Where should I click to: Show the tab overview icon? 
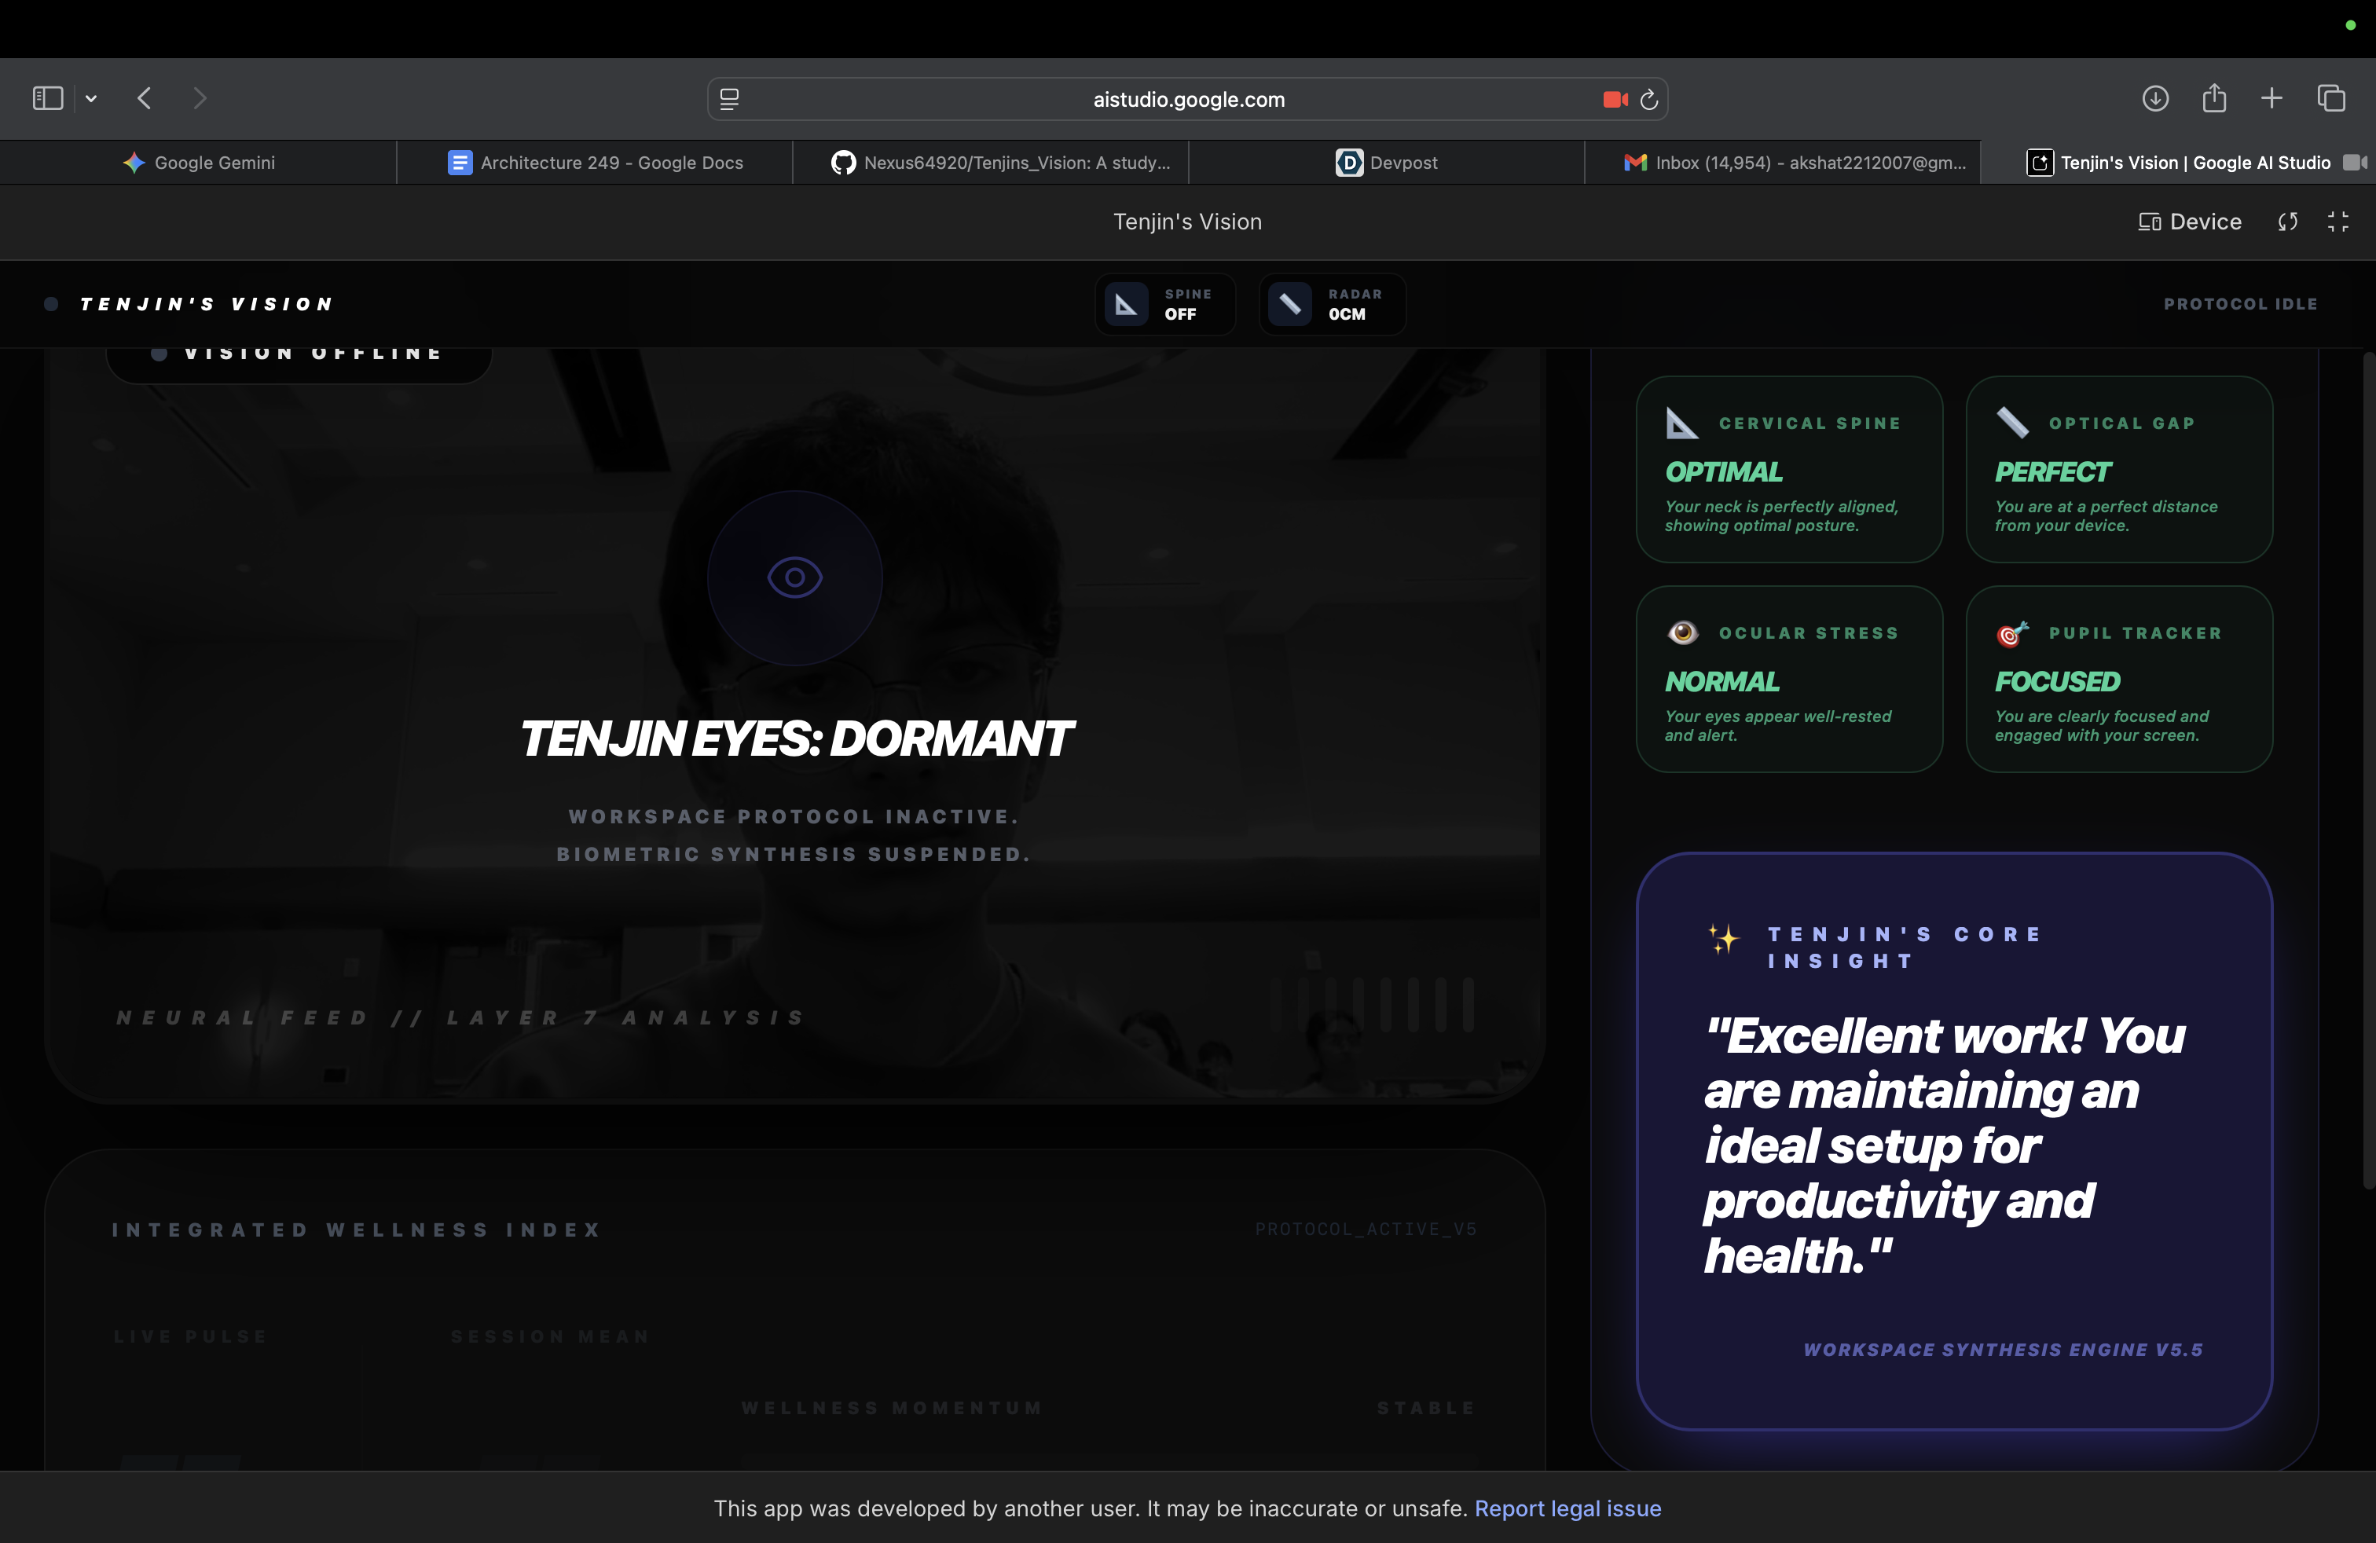[2331, 97]
